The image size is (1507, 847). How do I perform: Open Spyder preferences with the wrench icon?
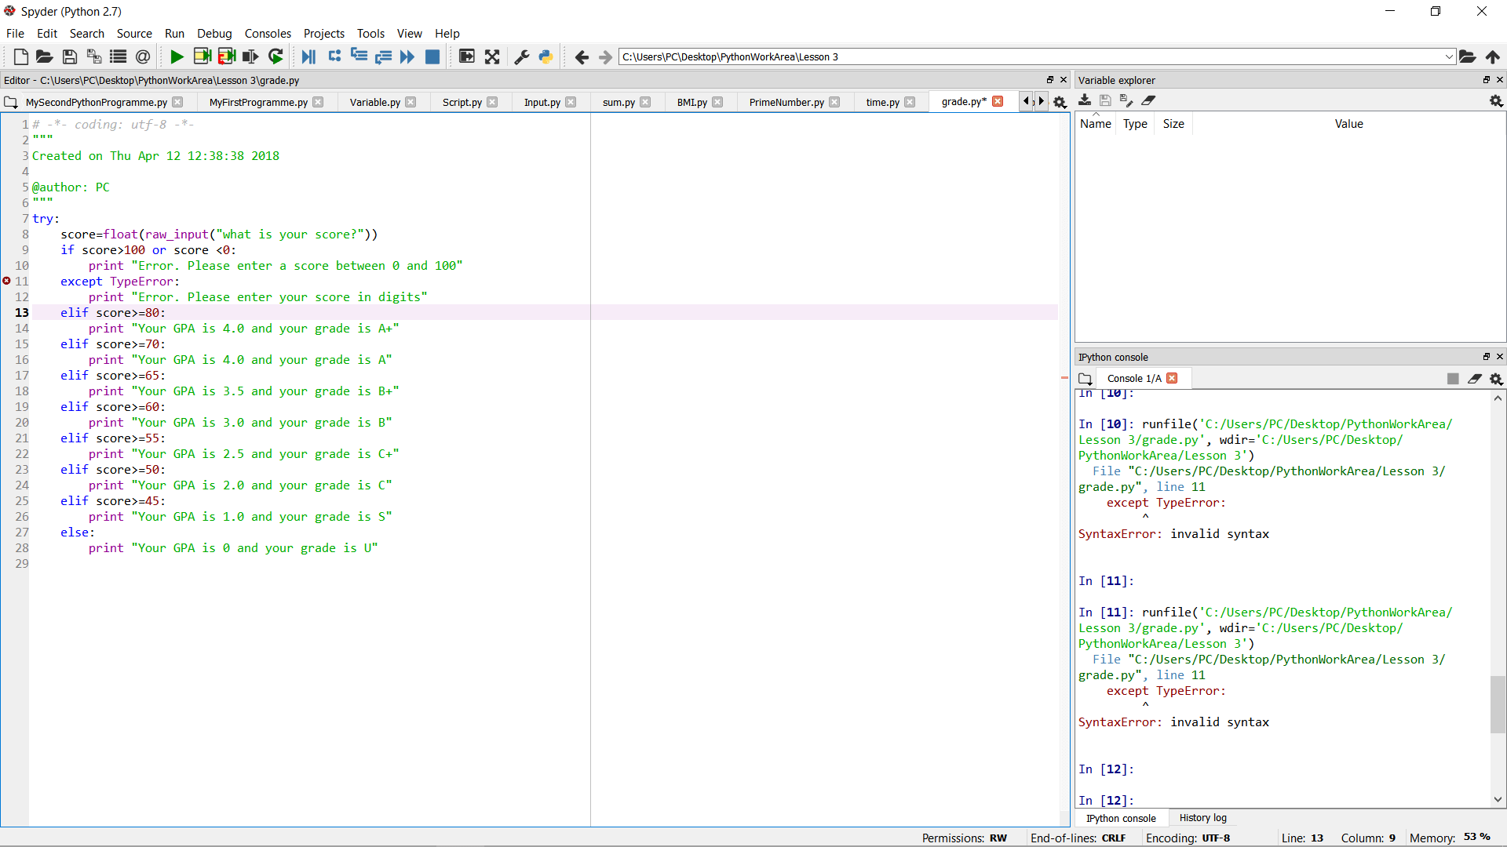pyautogui.click(x=522, y=56)
